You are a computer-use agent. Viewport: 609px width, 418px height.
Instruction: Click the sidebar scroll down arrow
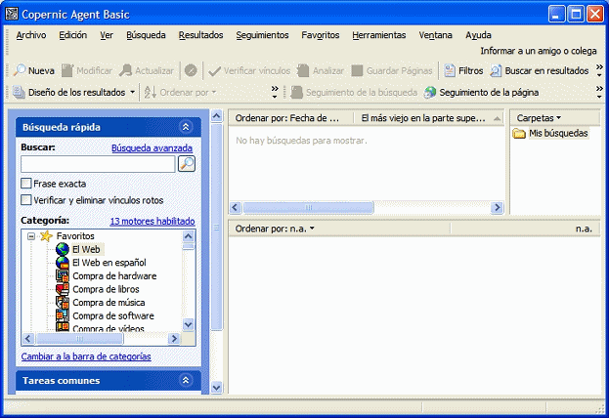216,388
